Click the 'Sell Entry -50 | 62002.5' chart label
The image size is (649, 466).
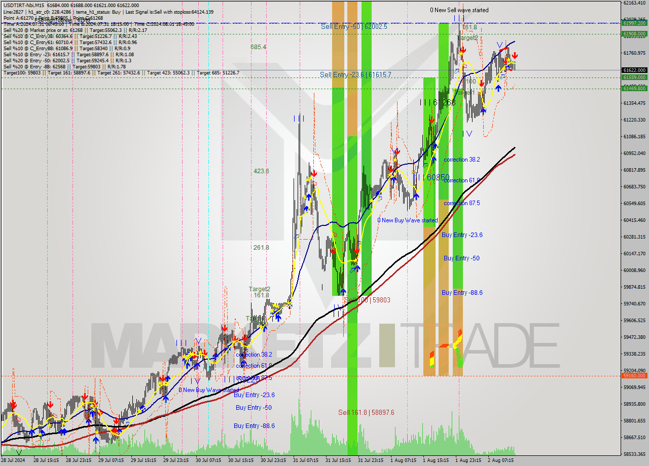[x=354, y=26]
